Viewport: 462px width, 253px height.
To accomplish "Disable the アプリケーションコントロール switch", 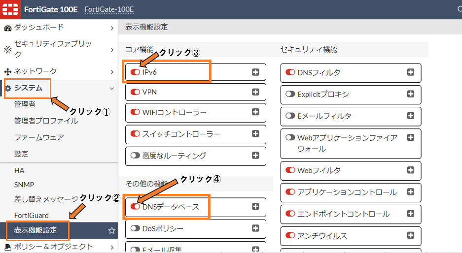I will pyautogui.click(x=290, y=192).
